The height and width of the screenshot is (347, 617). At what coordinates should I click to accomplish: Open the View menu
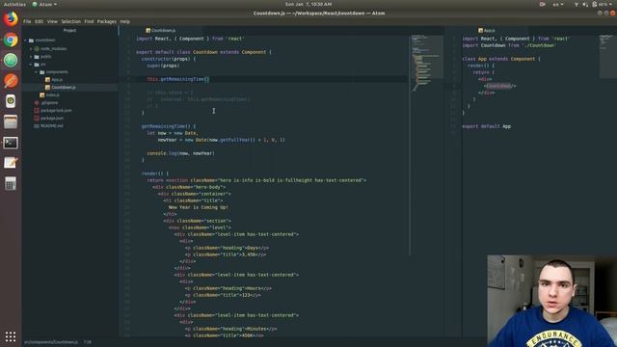[52, 21]
